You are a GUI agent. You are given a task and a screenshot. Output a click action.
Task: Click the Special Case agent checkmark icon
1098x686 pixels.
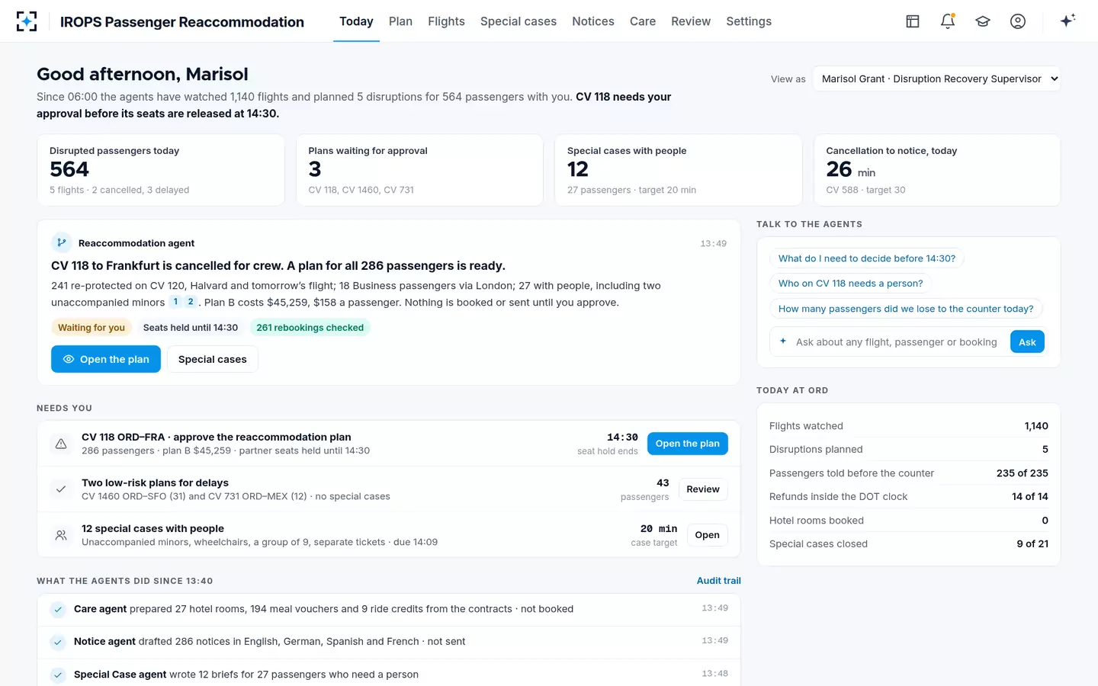coord(57,675)
